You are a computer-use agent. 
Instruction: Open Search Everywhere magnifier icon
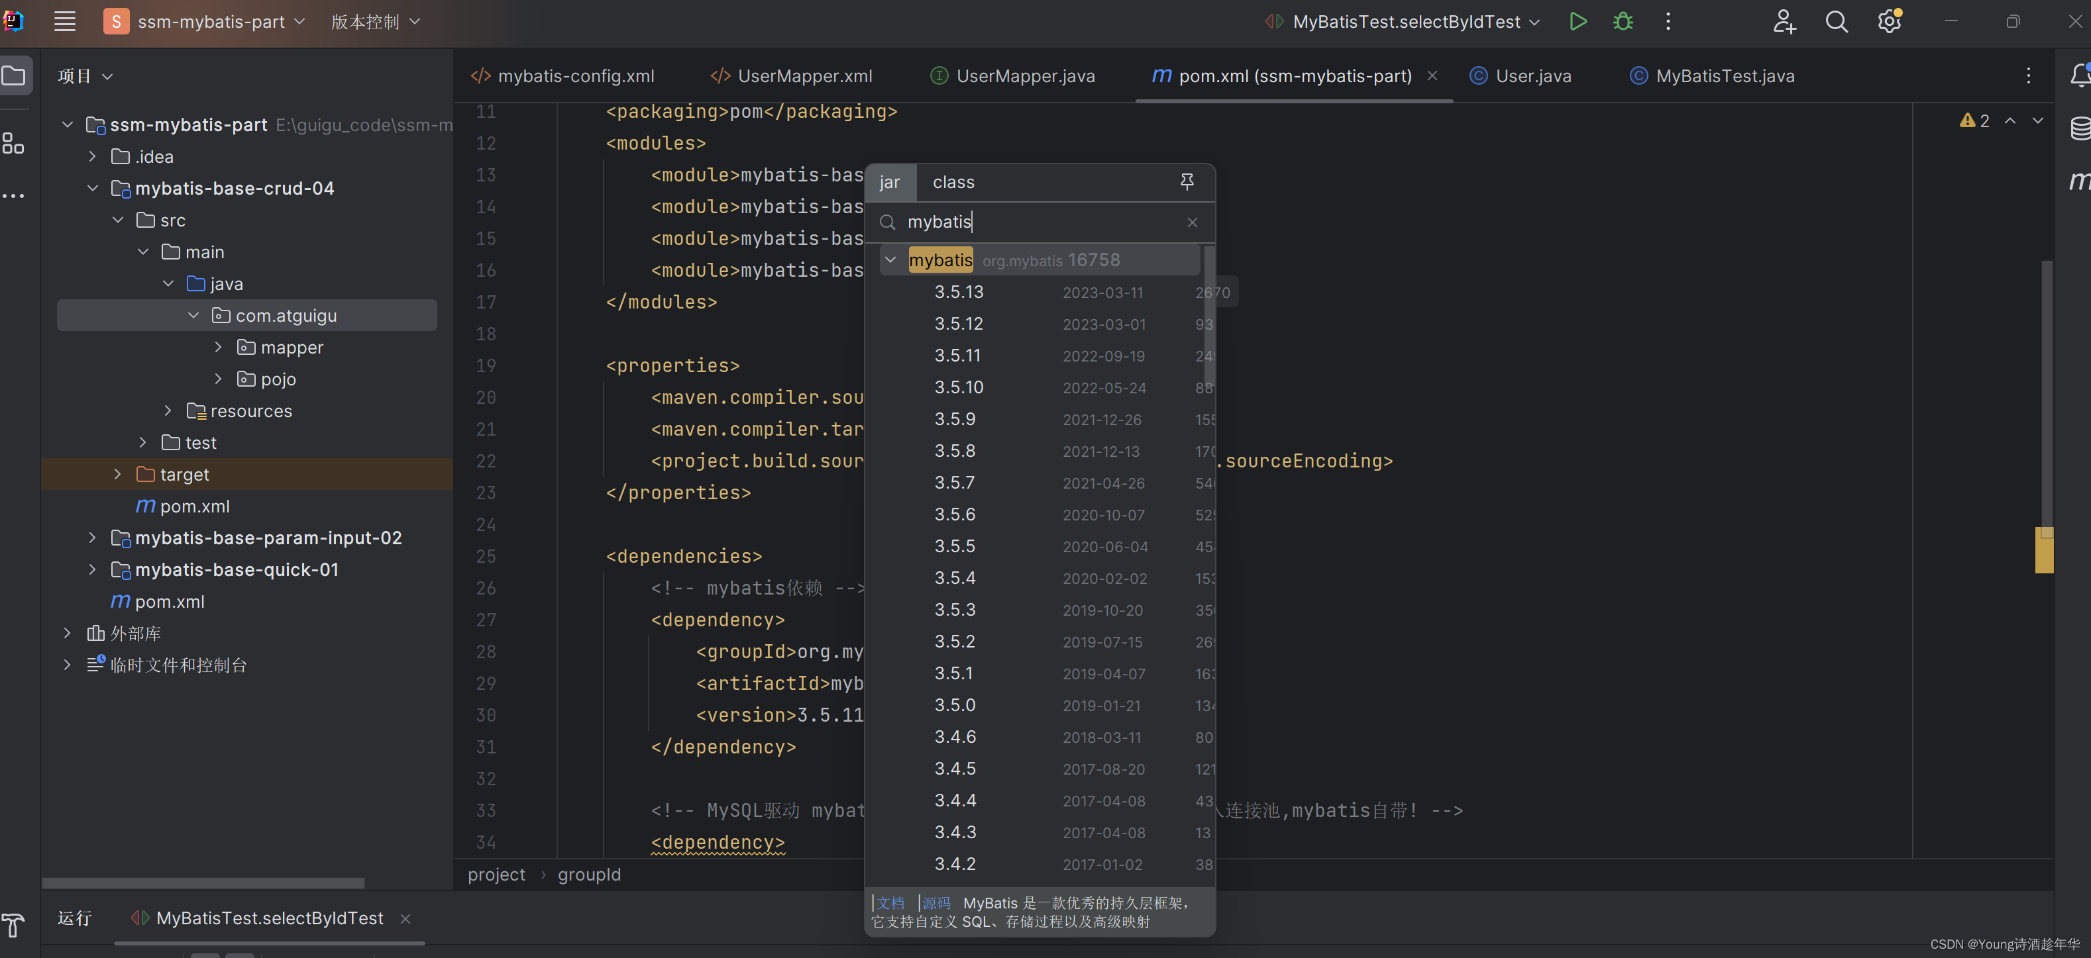pyautogui.click(x=1836, y=22)
